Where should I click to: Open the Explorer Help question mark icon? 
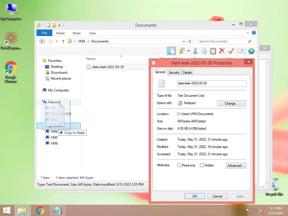click(254, 33)
